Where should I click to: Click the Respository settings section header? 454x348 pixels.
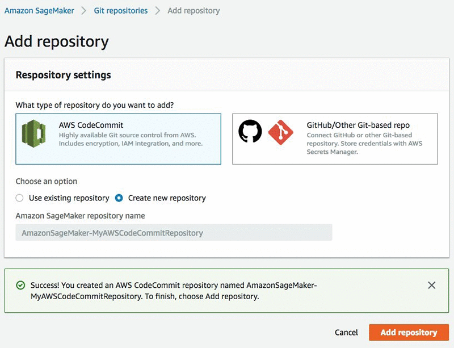click(63, 75)
